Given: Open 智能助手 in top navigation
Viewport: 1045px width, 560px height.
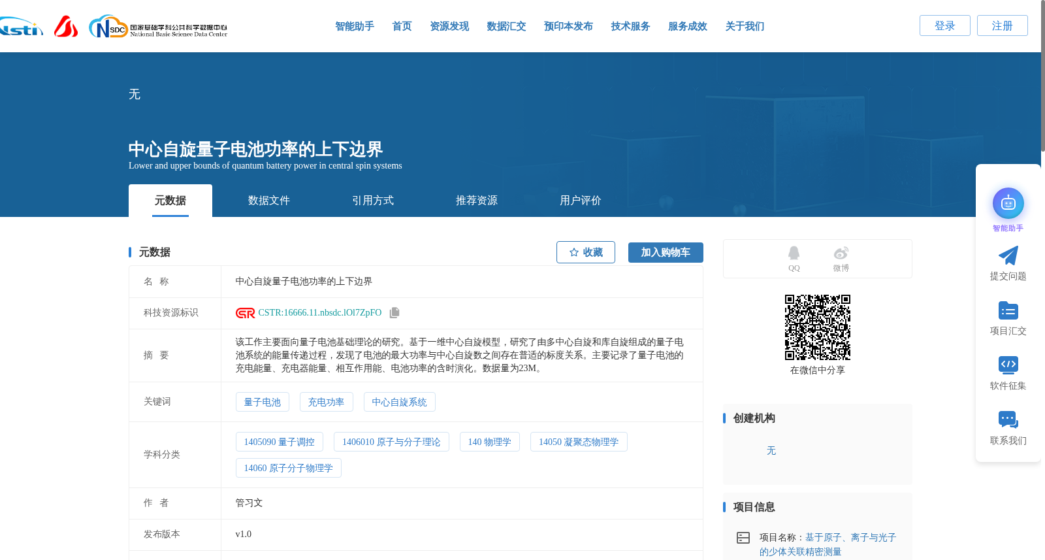Looking at the screenshot, I should (355, 26).
